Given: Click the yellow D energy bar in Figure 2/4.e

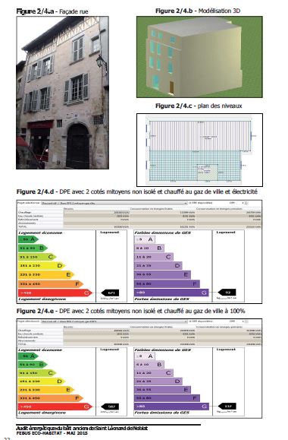Looking at the screenshot, I should [x=42, y=381].
